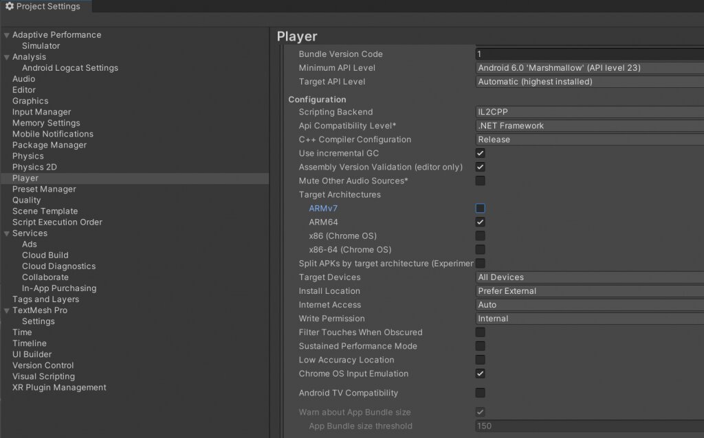This screenshot has width=704, height=438.
Task: Open In-App Purchasing under Services
Action: [59, 288]
